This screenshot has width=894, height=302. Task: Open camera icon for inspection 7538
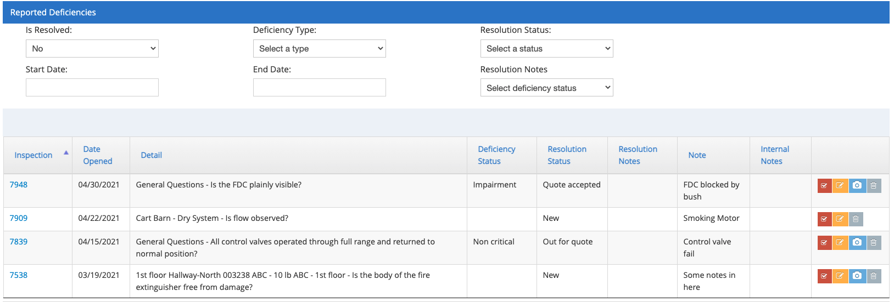(857, 276)
